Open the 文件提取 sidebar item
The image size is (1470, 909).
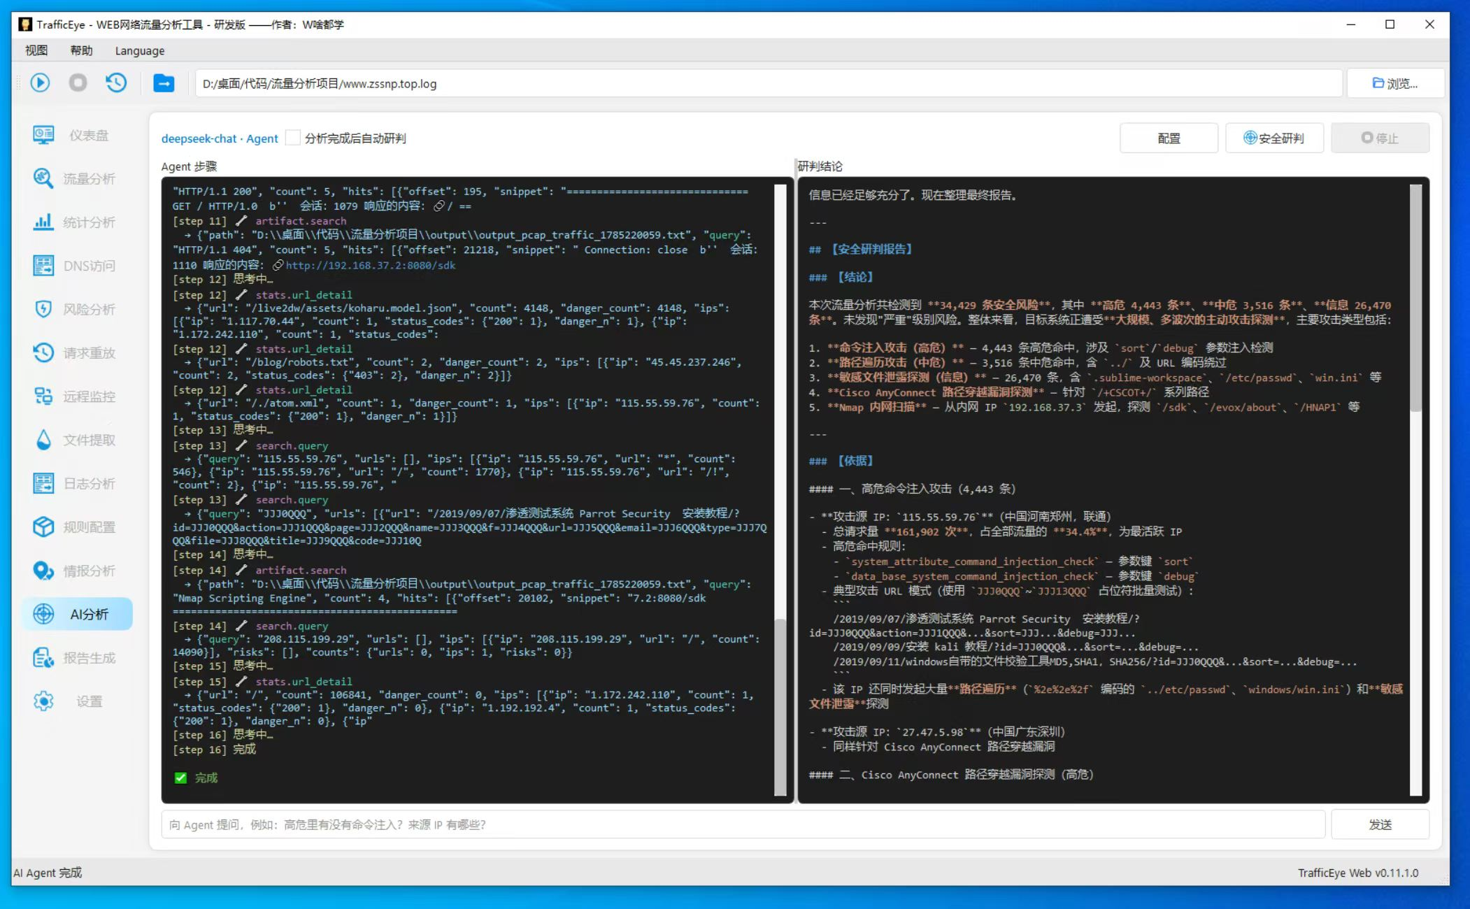point(77,440)
